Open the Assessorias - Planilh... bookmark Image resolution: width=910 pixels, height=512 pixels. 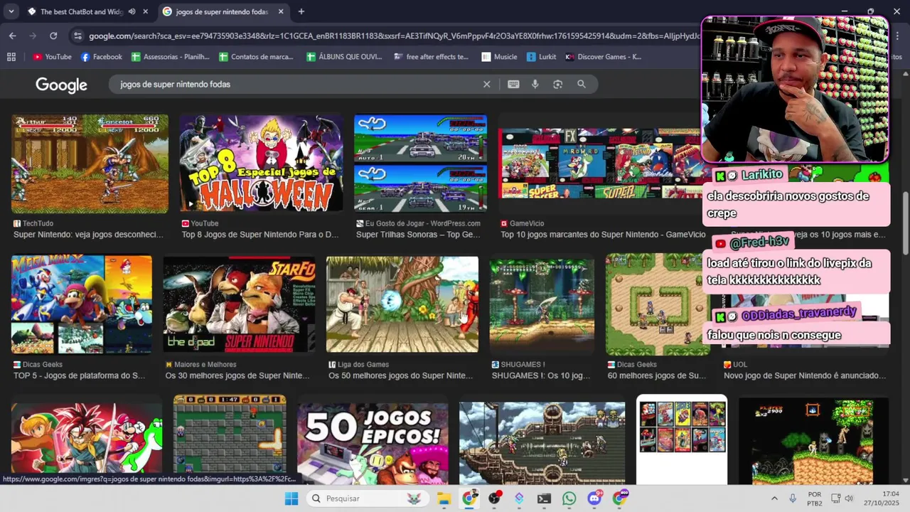click(171, 57)
